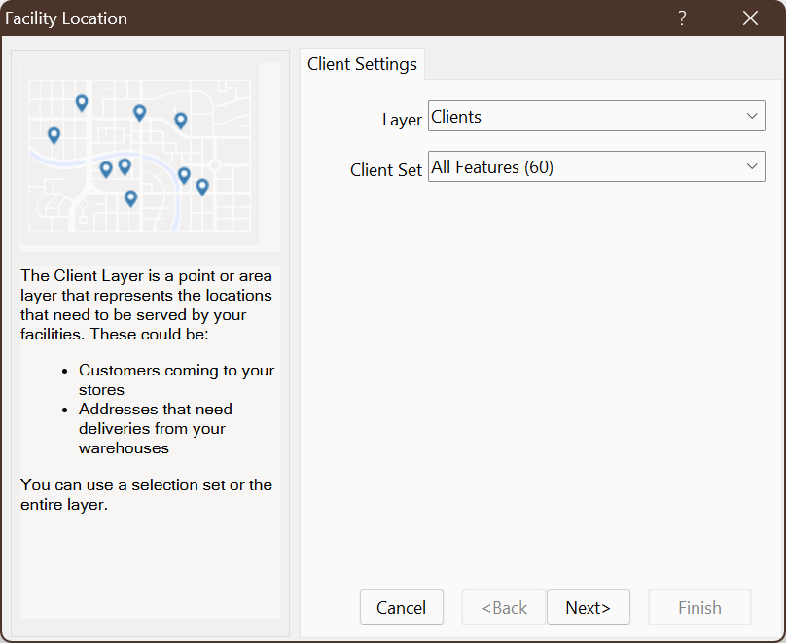Click the Cancel button
The image size is (786, 643).
click(401, 607)
